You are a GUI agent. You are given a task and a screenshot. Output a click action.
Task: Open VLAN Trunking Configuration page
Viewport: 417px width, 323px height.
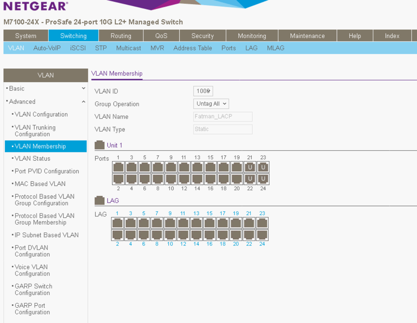point(35,131)
